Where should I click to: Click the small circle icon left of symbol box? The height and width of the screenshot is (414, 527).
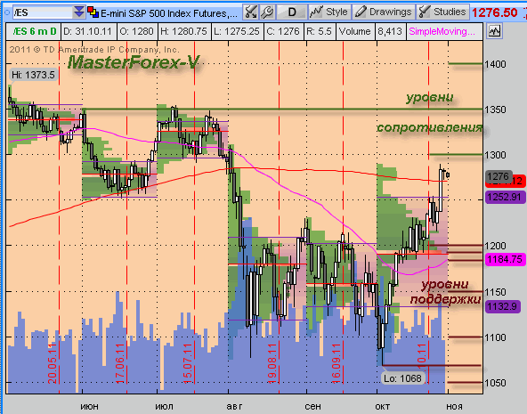click(7, 12)
